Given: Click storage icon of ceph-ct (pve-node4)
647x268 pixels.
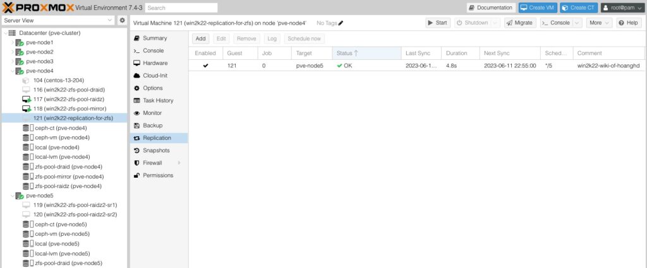Looking at the screenshot, I should click(27, 128).
